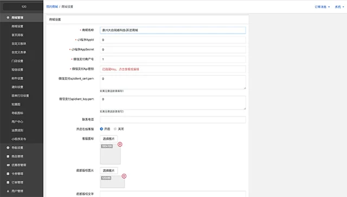Click the 导航设置 sidebar icon
This screenshot has height=197, width=347.
(8, 148)
